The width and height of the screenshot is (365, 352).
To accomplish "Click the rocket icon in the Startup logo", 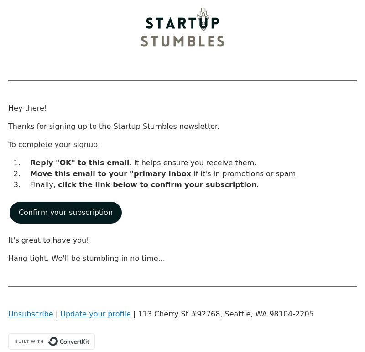I will 203,19.
